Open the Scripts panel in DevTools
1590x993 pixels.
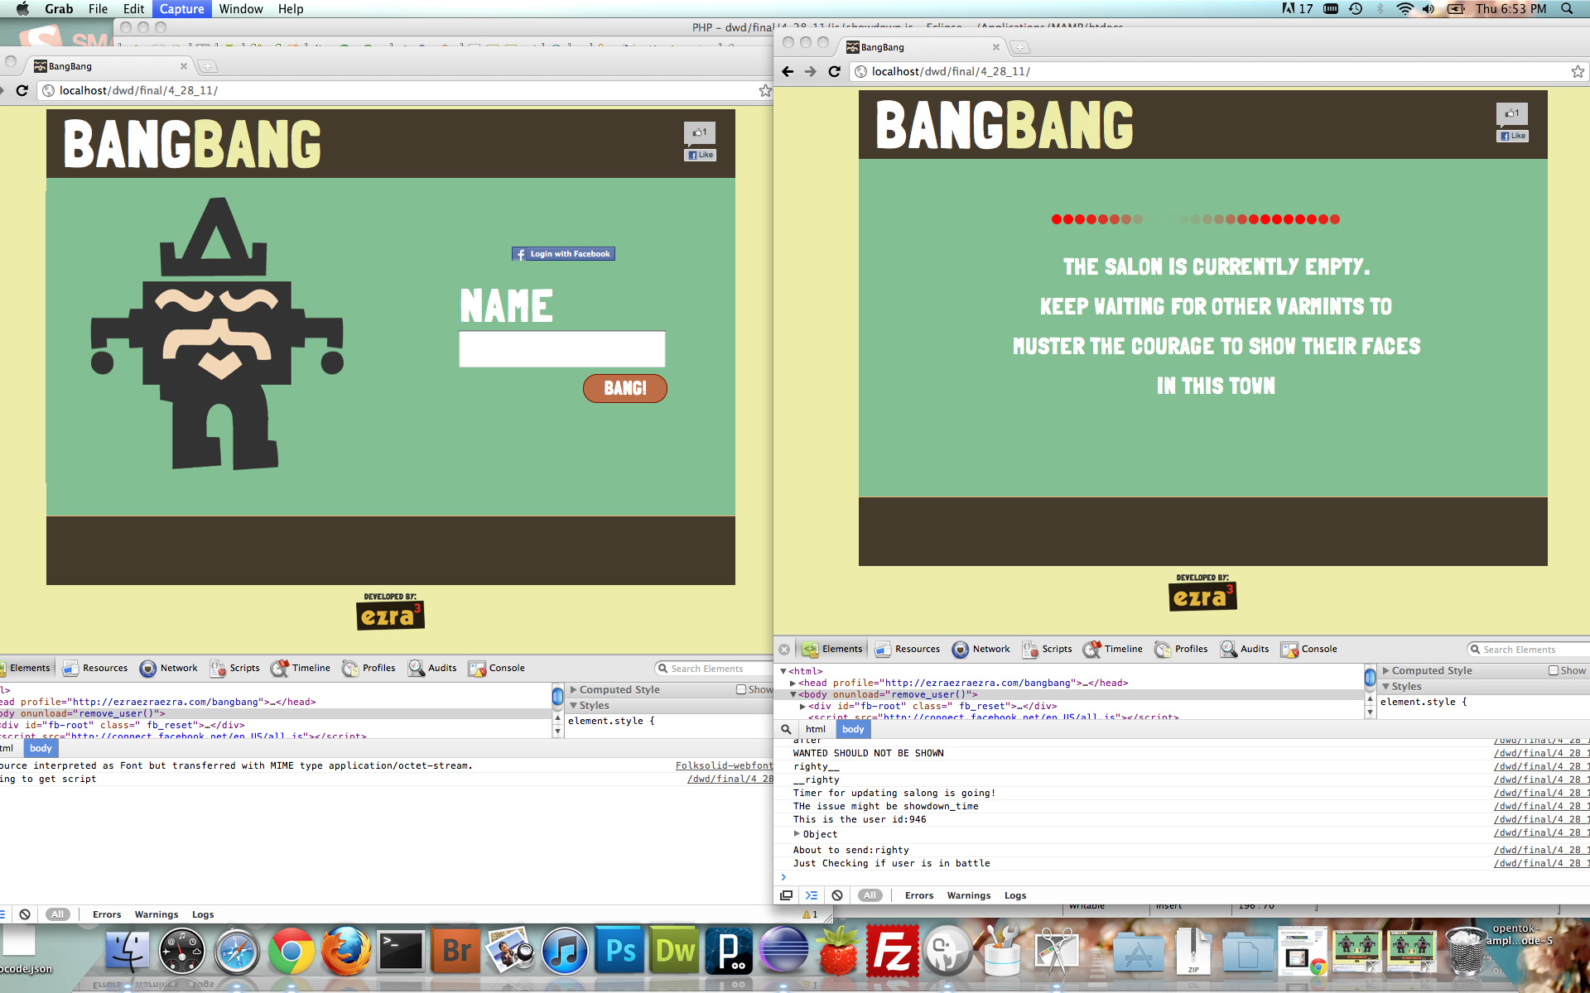click(x=1047, y=649)
